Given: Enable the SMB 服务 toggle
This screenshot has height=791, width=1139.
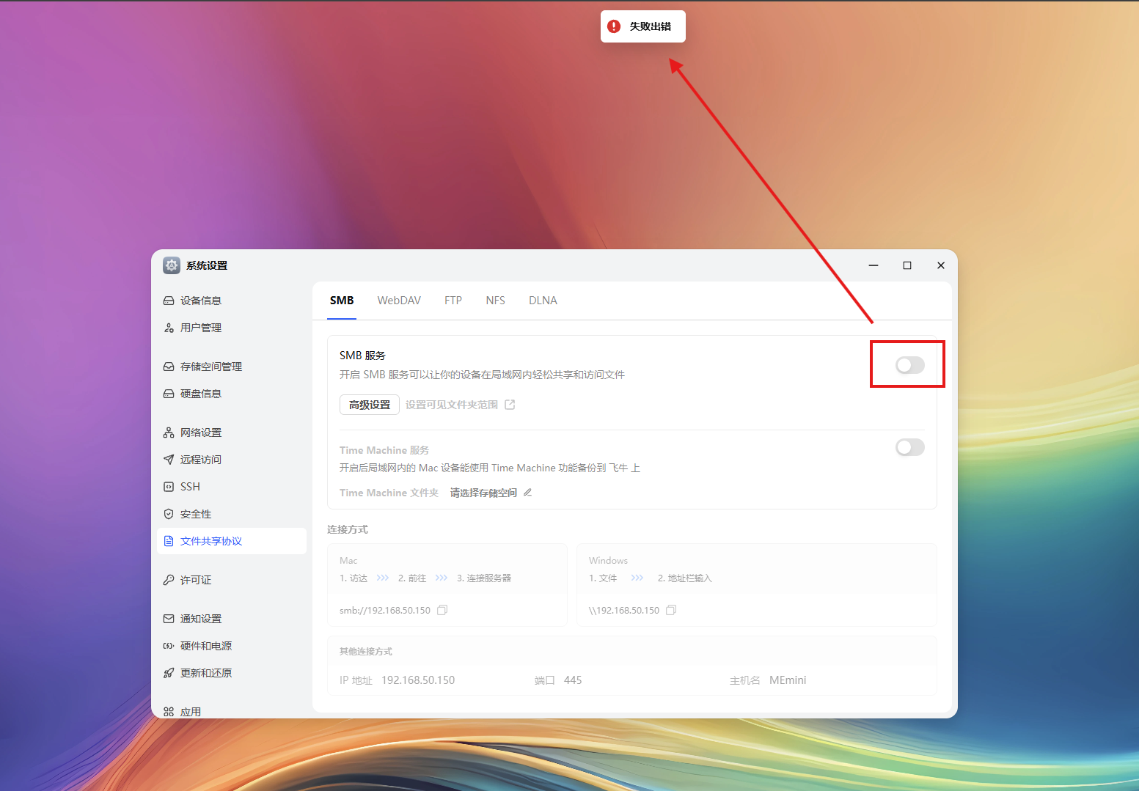Looking at the screenshot, I should 909,364.
